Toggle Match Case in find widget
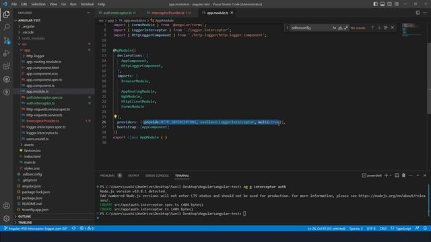The image size is (431, 242). (334, 28)
